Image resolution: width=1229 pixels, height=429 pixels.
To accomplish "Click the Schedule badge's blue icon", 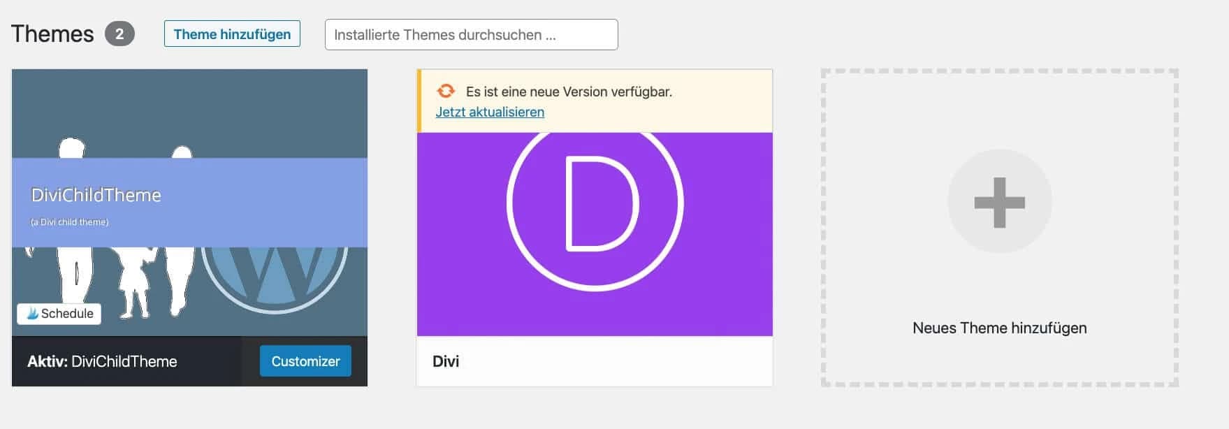I will point(32,314).
